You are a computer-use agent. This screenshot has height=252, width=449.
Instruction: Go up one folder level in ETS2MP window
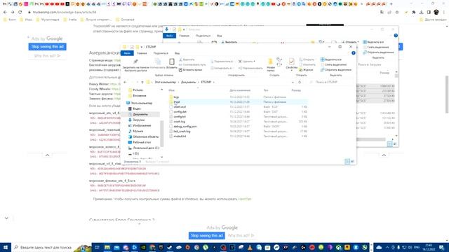[x=142, y=82]
